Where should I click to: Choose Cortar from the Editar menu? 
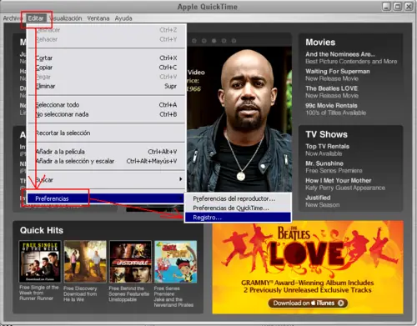106,58
